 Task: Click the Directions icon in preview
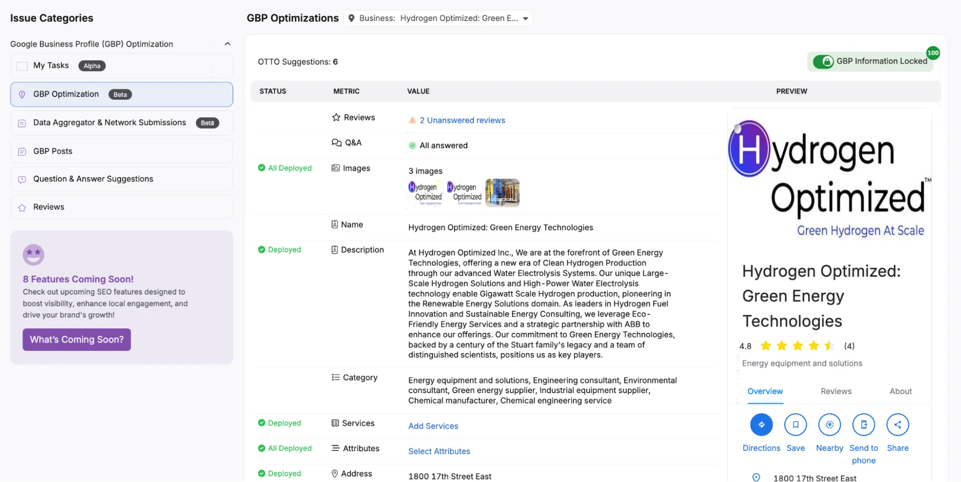click(761, 425)
